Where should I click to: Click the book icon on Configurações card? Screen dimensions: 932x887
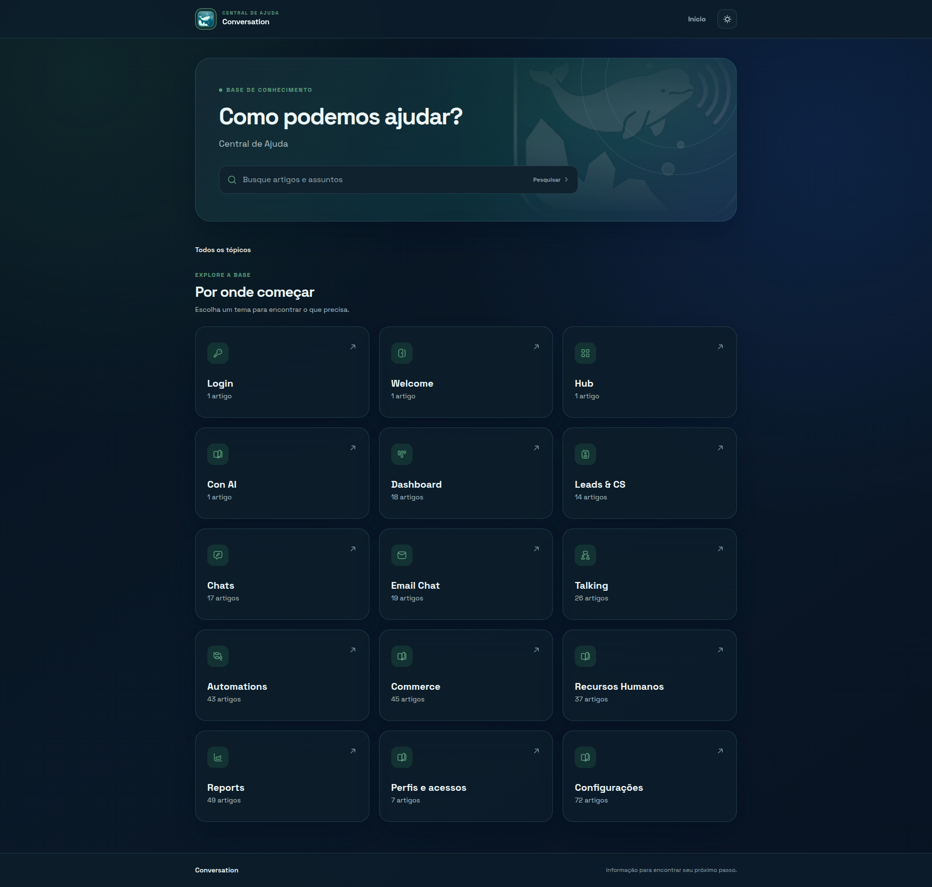coord(585,757)
